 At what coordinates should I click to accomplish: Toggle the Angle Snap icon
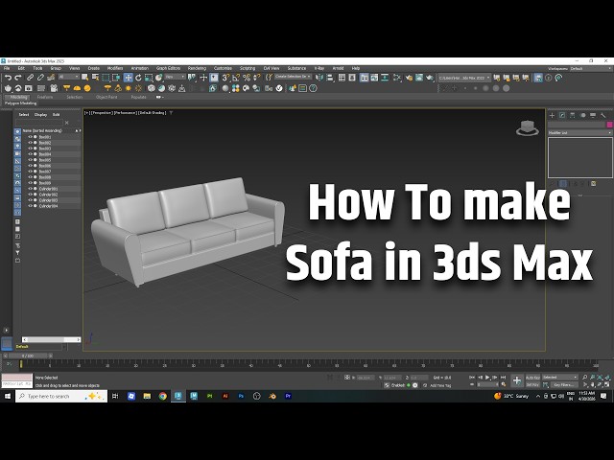click(x=236, y=78)
